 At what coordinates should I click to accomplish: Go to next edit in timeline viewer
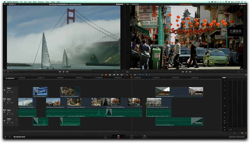click(x=190, y=72)
